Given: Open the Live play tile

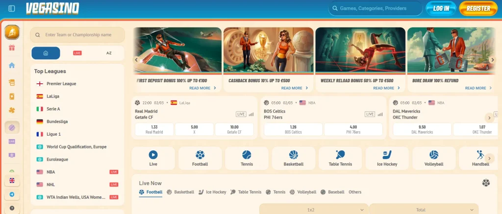Looking at the screenshot, I should (x=153, y=158).
